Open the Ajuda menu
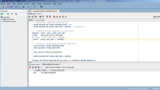160x90 pixels. pyautogui.click(x=60, y=4)
